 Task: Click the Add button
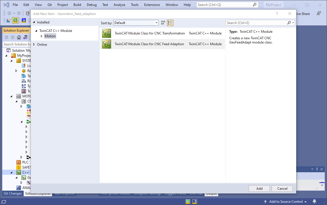(x=259, y=189)
